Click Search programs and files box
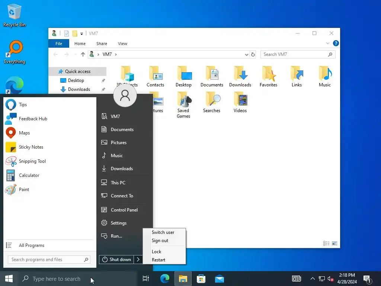Viewport: 381px width, 286px height. pyautogui.click(x=49, y=260)
